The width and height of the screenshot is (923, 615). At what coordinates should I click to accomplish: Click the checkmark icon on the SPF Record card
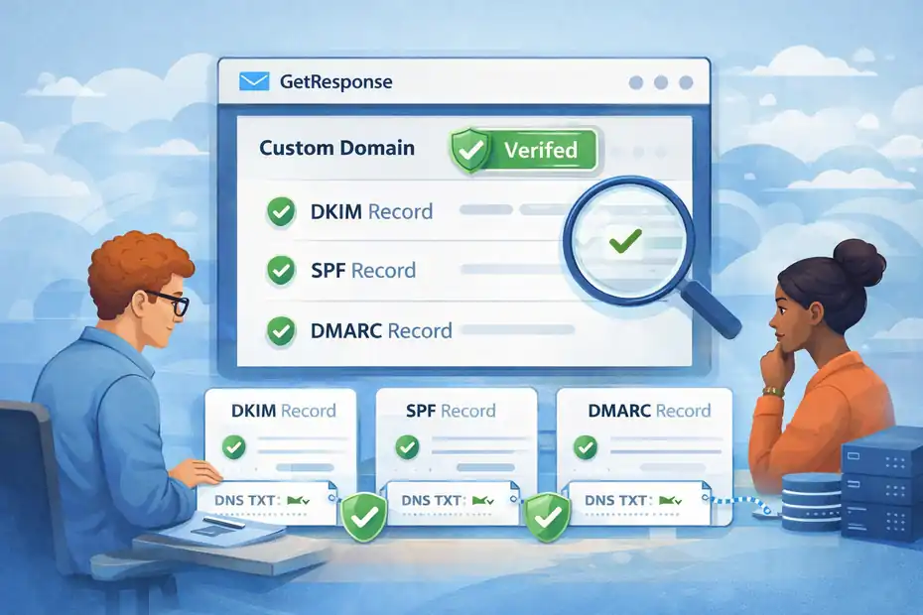coord(409,447)
